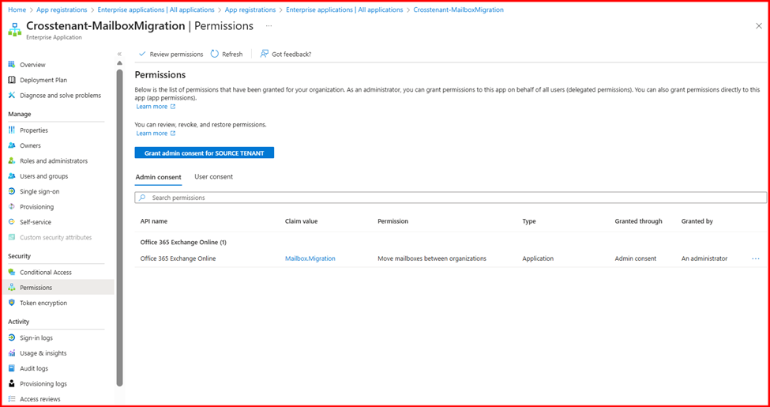Go to Roles and administrators
The image size is (770, 407).
pyautogui.click(x=53, y=161)
